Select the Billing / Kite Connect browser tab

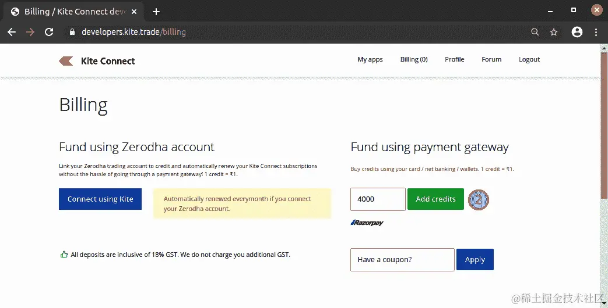[x=73, y=12]
